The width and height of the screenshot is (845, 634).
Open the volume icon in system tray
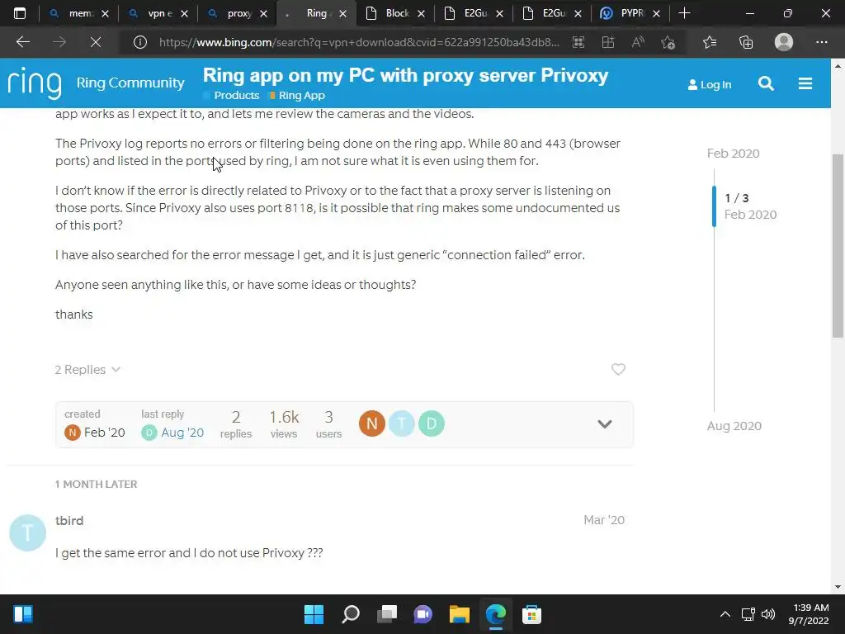pyautogui.click(x=768, y=614)
